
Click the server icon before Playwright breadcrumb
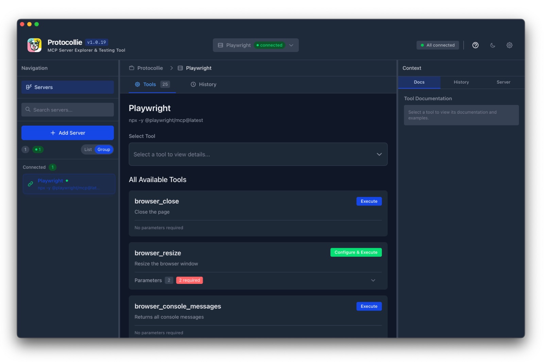(x=180, y=68)
